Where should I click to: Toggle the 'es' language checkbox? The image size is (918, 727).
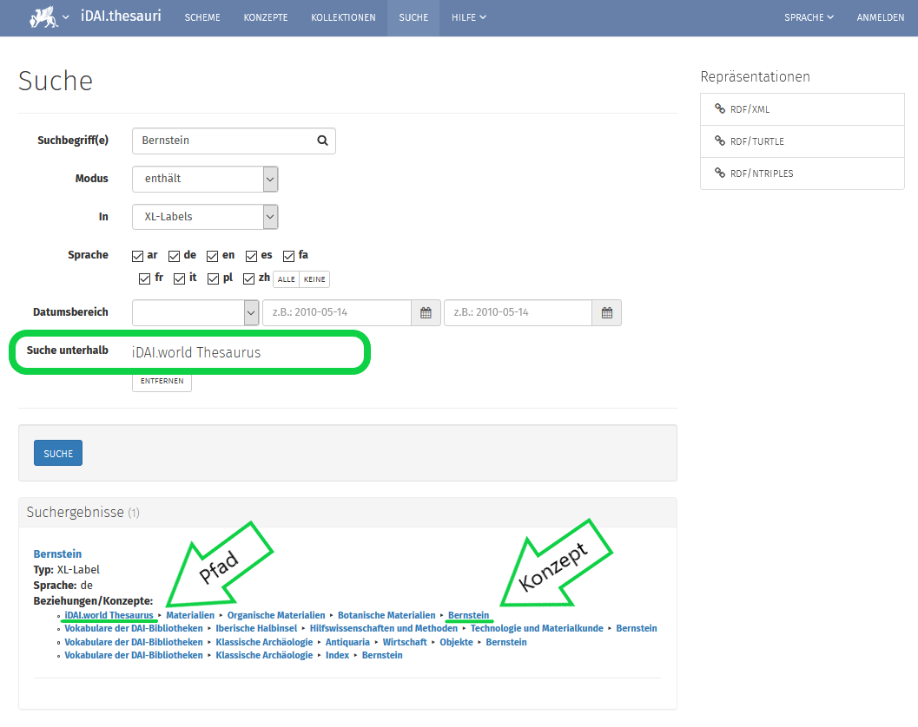251,256
